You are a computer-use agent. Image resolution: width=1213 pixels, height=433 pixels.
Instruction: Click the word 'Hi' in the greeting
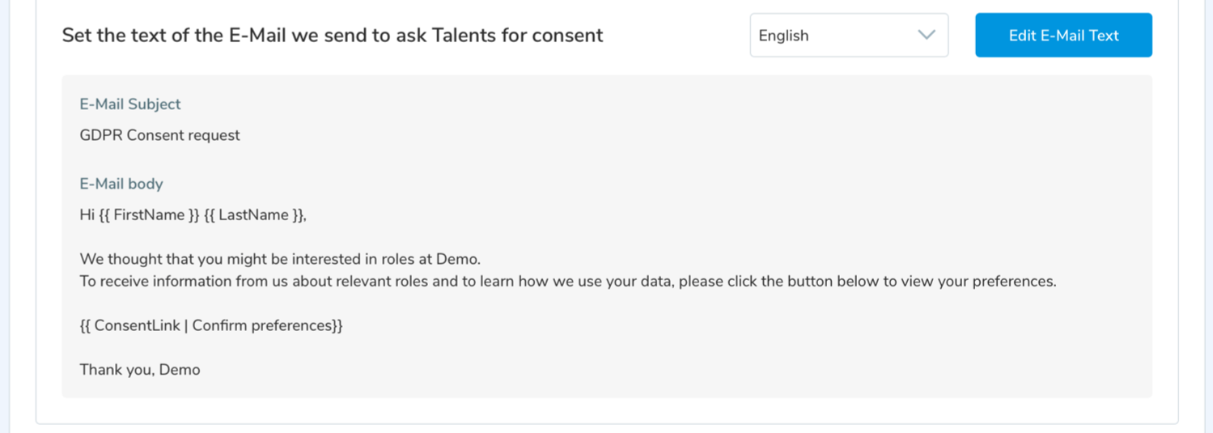[x=87, y=215]
